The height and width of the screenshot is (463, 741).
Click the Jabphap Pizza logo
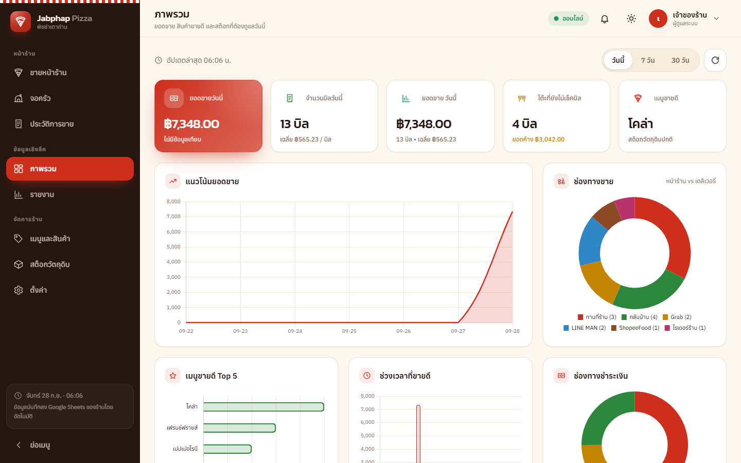click(x=21, y=22)
